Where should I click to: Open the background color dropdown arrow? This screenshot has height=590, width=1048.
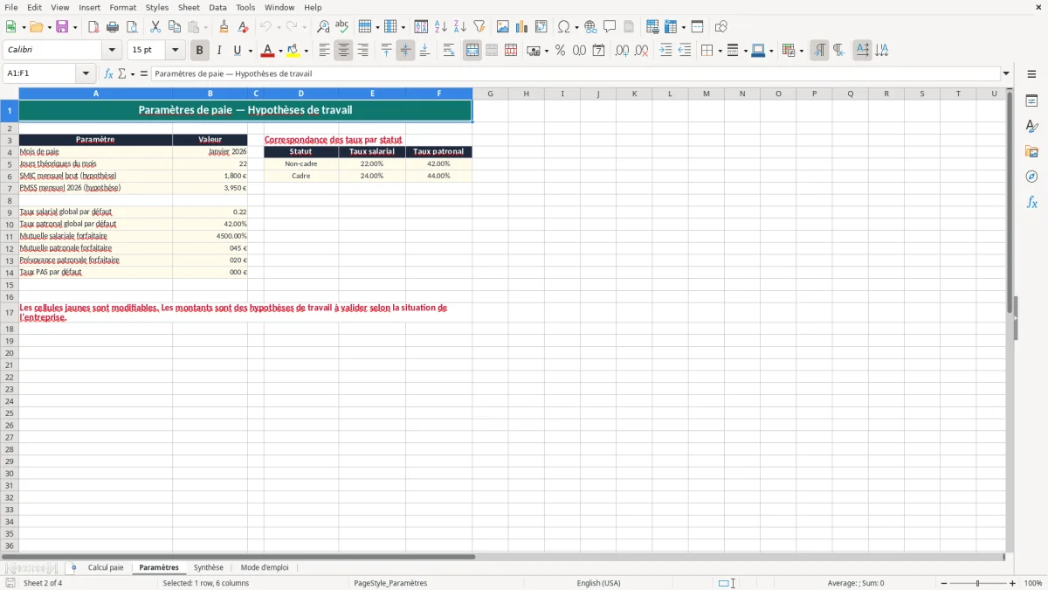[x=306, y=51]
